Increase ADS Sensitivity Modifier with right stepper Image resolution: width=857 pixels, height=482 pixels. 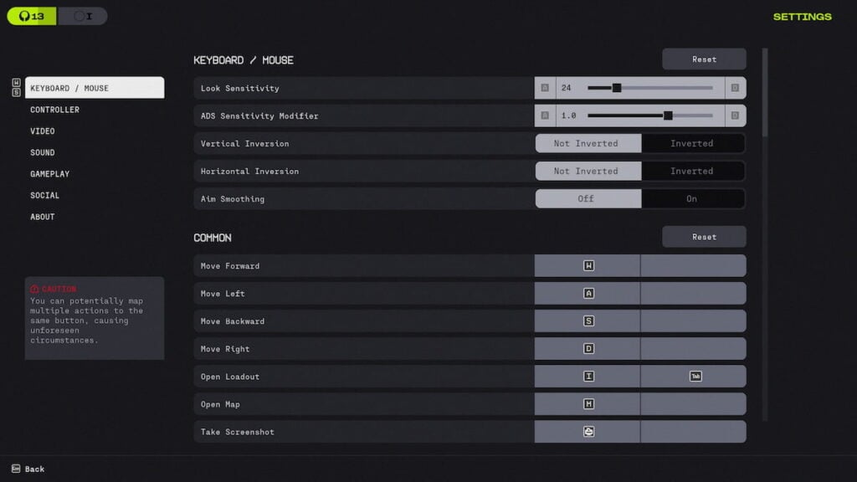click(735, 115)
